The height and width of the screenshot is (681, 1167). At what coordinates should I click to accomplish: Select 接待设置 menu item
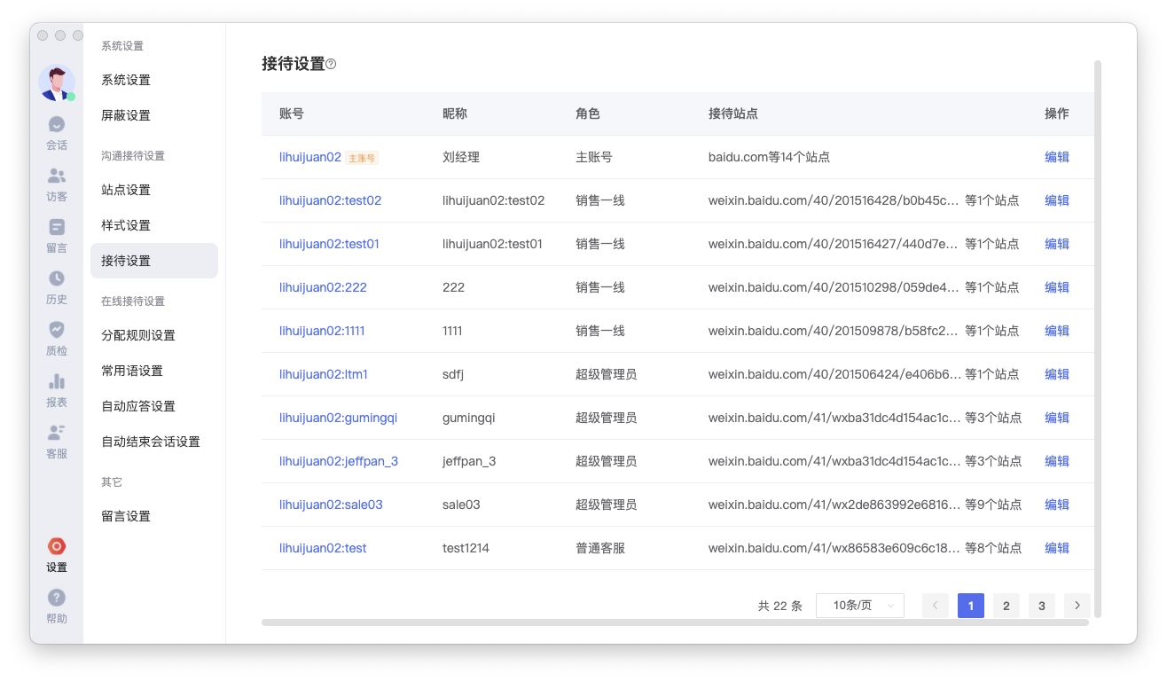[x=154, y=261]
